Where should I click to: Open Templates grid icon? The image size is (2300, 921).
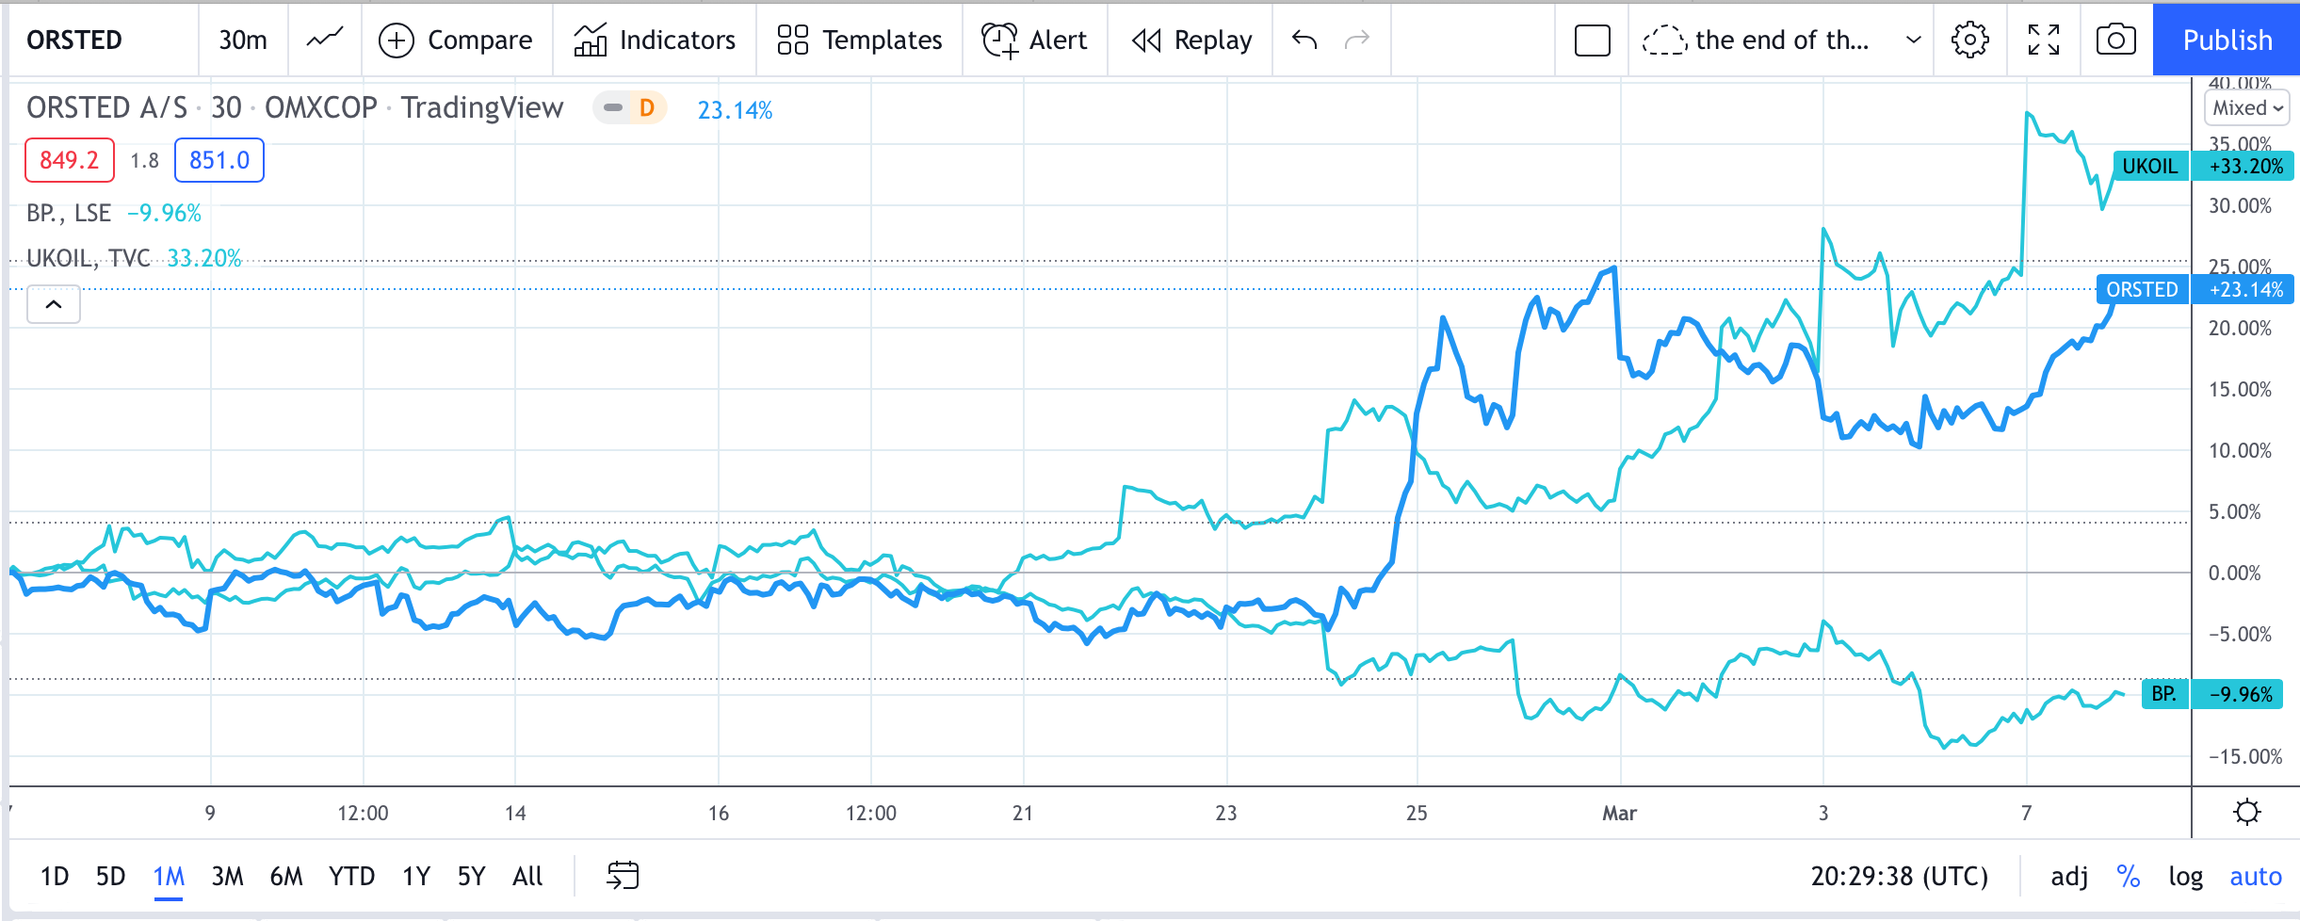point(792,40)
